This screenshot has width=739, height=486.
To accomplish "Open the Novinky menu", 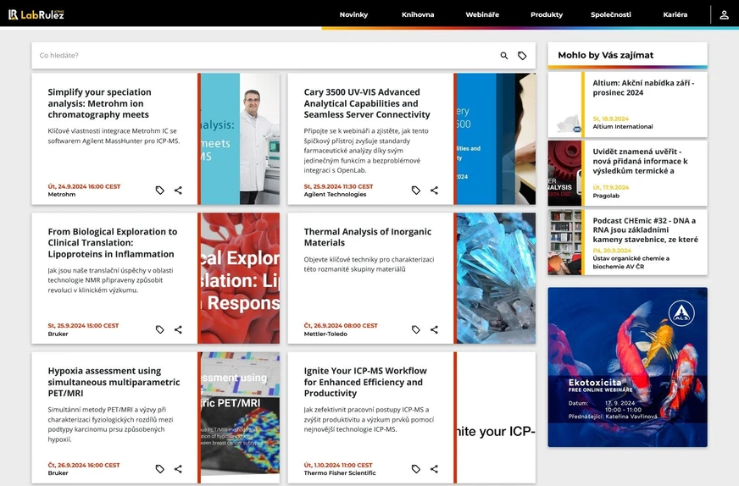I will [353, 14].
